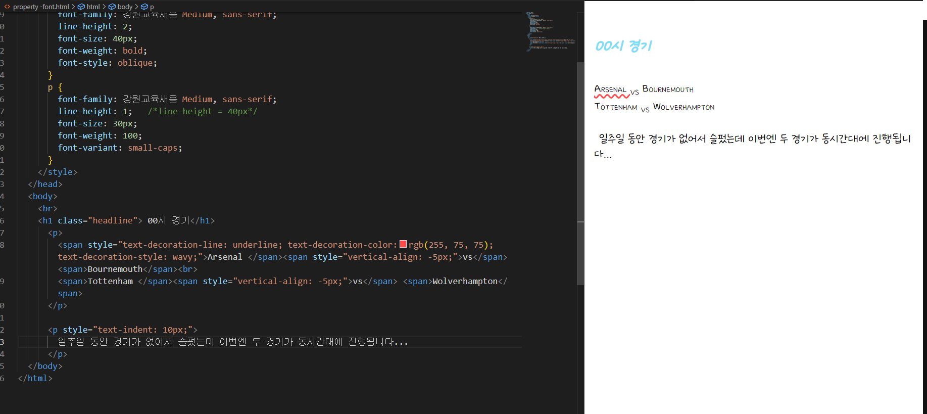Click the '<body>' opening tag
Screen dimensions: 927x414
click(42, 196)
